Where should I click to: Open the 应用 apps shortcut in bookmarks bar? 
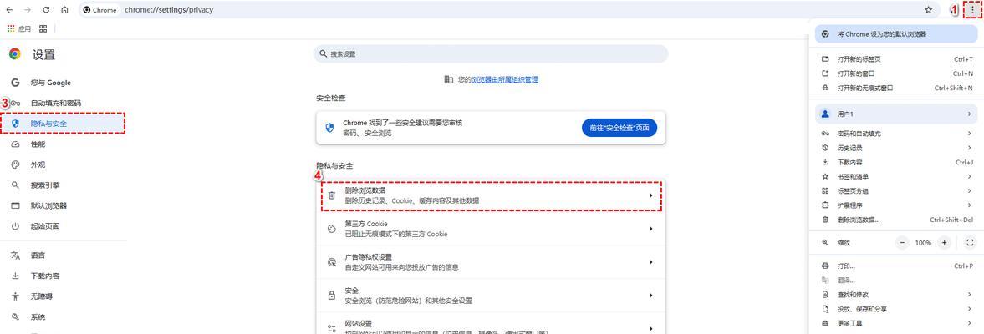point(19,29)
